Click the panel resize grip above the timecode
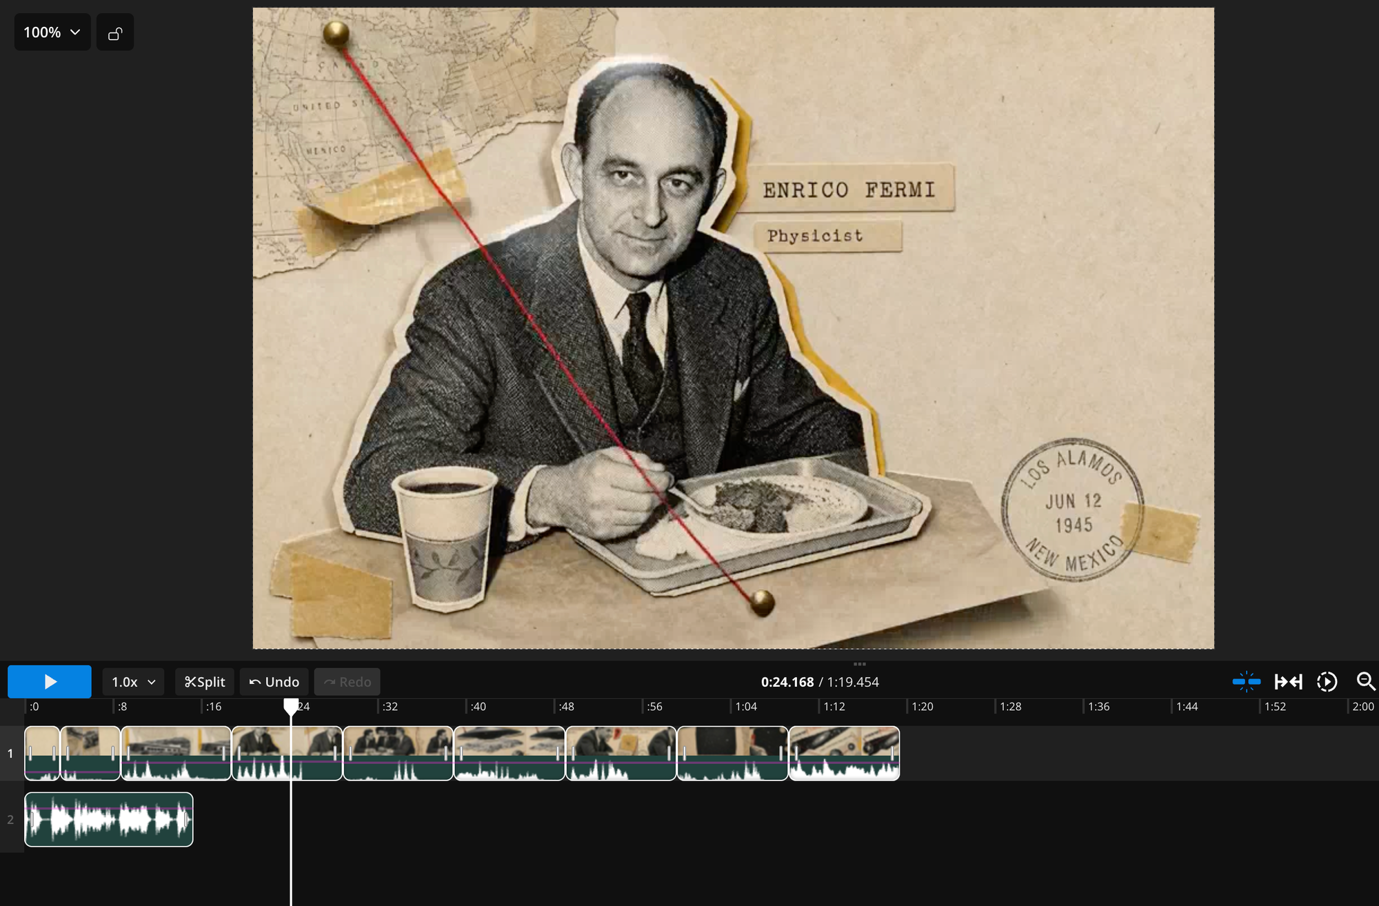The height and width of the screenshot is (906, 1379). (x=859, y=664)
